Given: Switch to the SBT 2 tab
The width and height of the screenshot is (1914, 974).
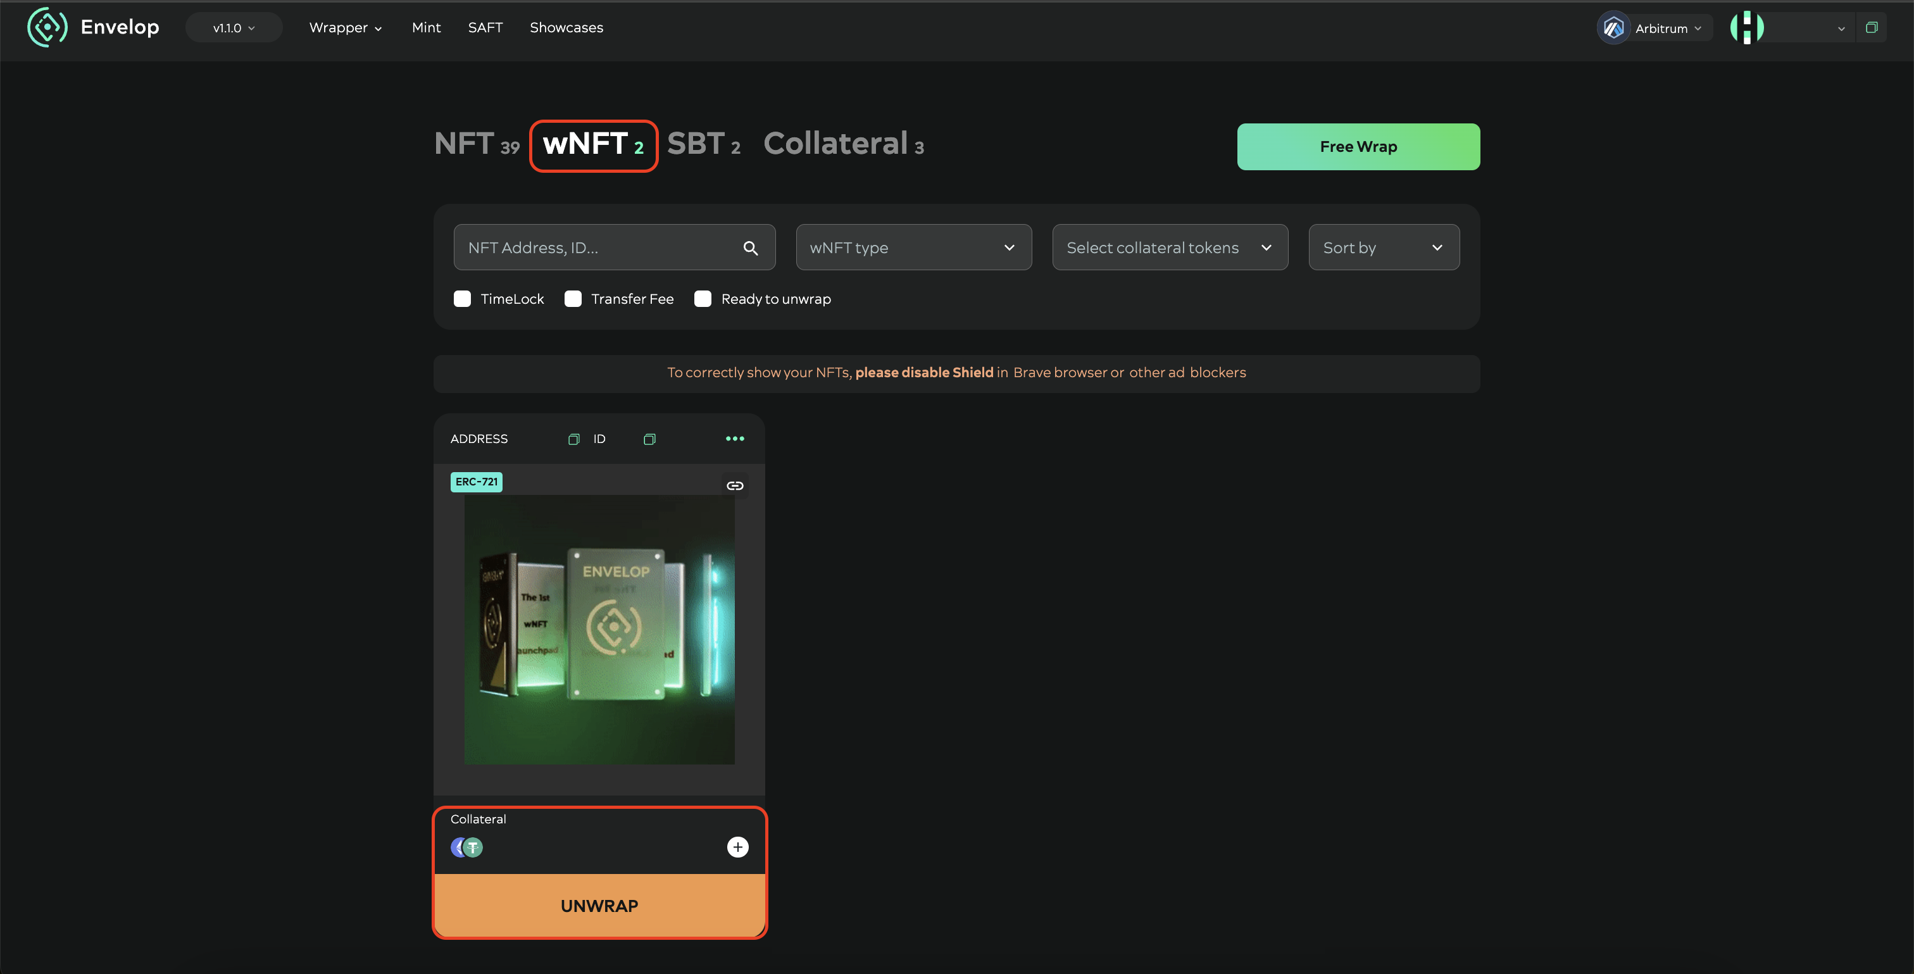Looking at the screenshot, I should coord(704,144).
